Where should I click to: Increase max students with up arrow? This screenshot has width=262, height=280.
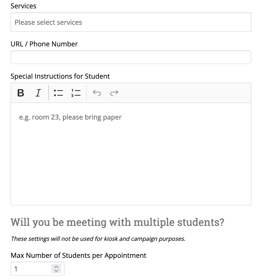pos(56,267)
